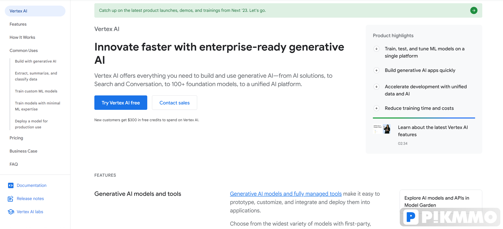The width and height of the screenshot is (503, 229).
Task: Click 'Learn about the latest Vertex AI features'
Action: tap(433, 131)
